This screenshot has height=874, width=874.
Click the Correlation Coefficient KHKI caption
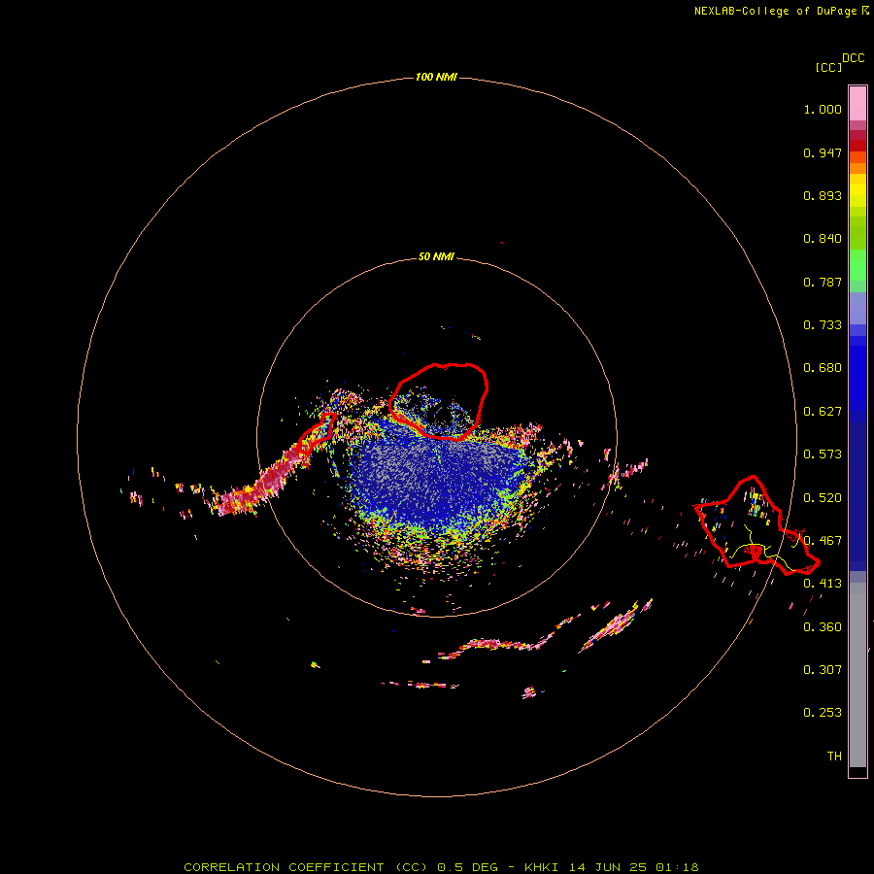441,867
